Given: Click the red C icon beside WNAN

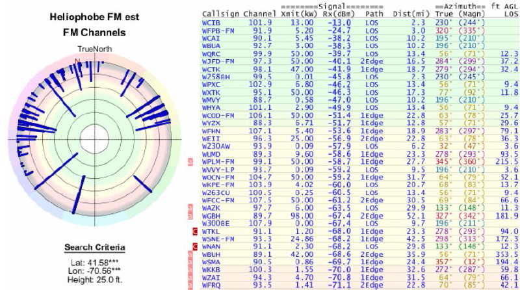Looking at the screenshot, I should tap(194, 246).
